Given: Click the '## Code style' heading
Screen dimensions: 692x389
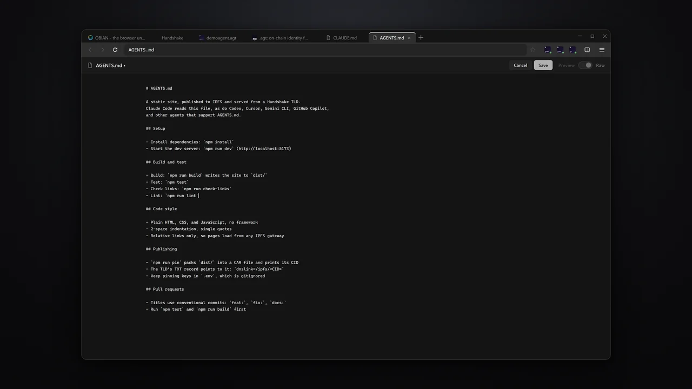Looking at the screenshot, I should (x=161, y=209).
